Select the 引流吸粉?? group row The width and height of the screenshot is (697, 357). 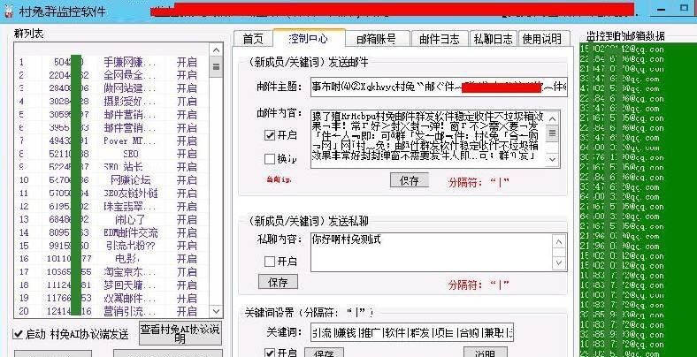pos(112,246)
